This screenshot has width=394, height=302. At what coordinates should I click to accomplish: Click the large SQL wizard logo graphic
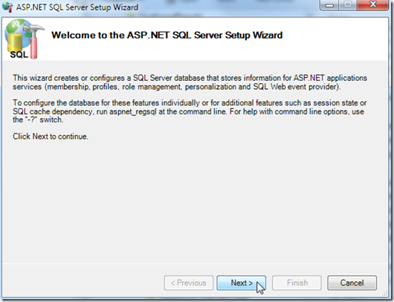click(25, 39)
